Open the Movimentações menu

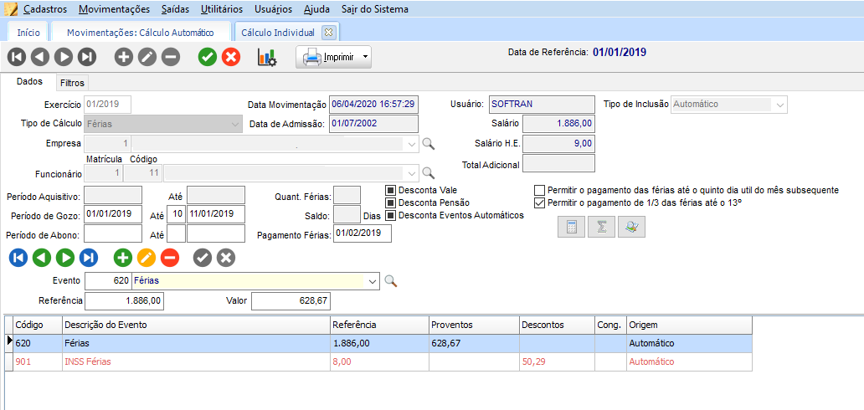click(115, 9)
